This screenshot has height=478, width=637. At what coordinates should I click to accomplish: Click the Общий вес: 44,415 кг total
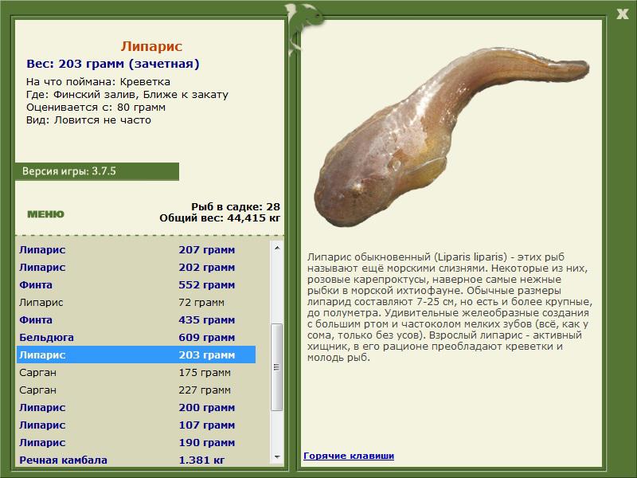click(x=220, y=217)
